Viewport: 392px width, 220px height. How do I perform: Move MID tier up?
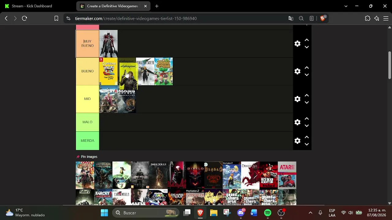click(307, 95)
